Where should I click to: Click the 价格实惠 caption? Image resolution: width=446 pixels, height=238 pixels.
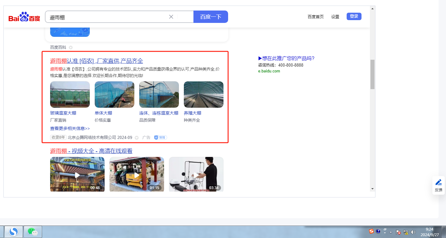pyautogui.click(x=103, y=120)
